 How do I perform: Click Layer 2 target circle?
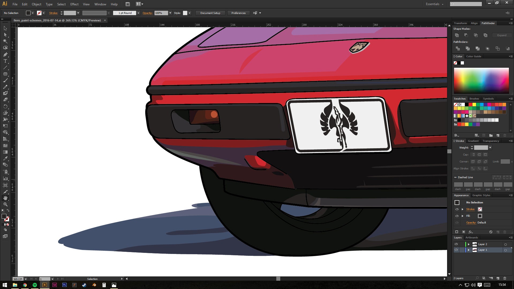505,244
